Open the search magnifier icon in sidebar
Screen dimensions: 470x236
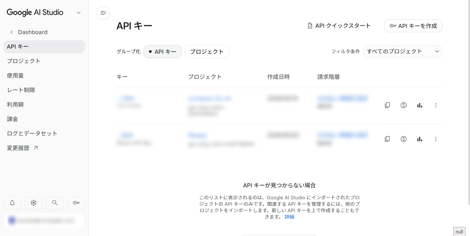coord(55,203)
